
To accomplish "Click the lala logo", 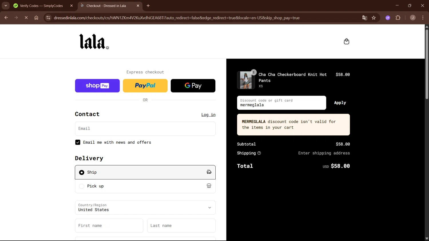I will (x=94, y=42).
